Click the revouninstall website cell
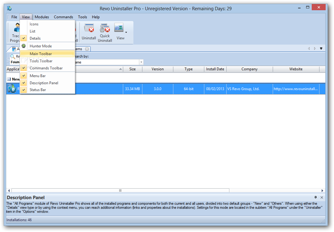Screen dimensions: 334x232 click(x=296, y=89)
